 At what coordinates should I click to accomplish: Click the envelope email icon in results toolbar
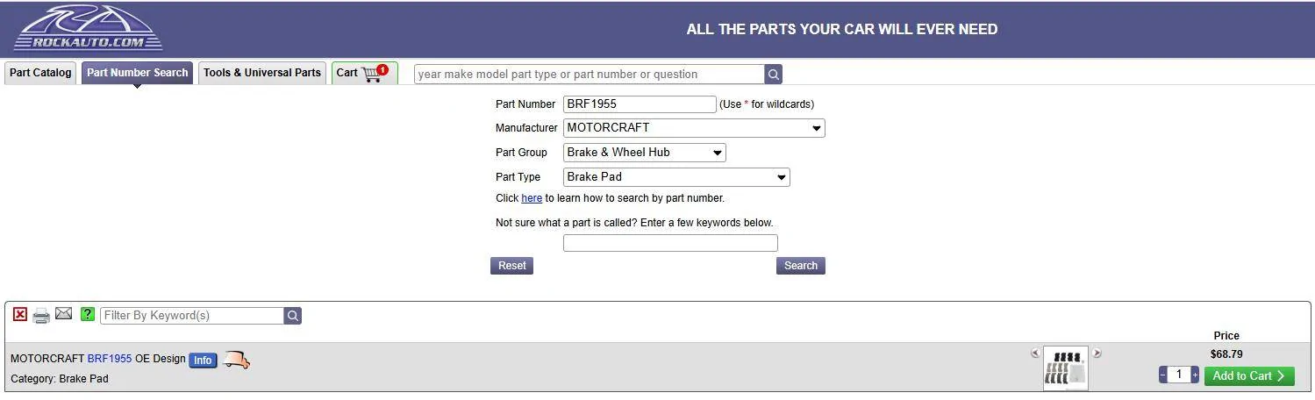63,313
